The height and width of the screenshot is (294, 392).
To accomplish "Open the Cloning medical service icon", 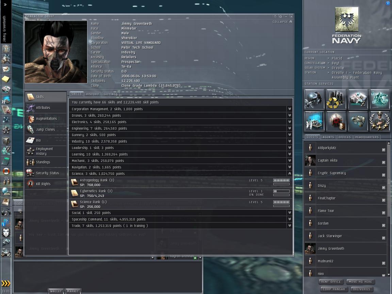I will 379,99.
